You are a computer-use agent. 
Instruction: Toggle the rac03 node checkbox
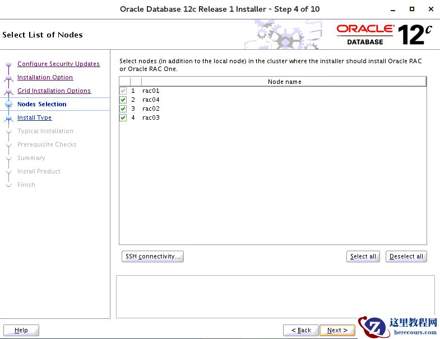[x=123, y=117]
